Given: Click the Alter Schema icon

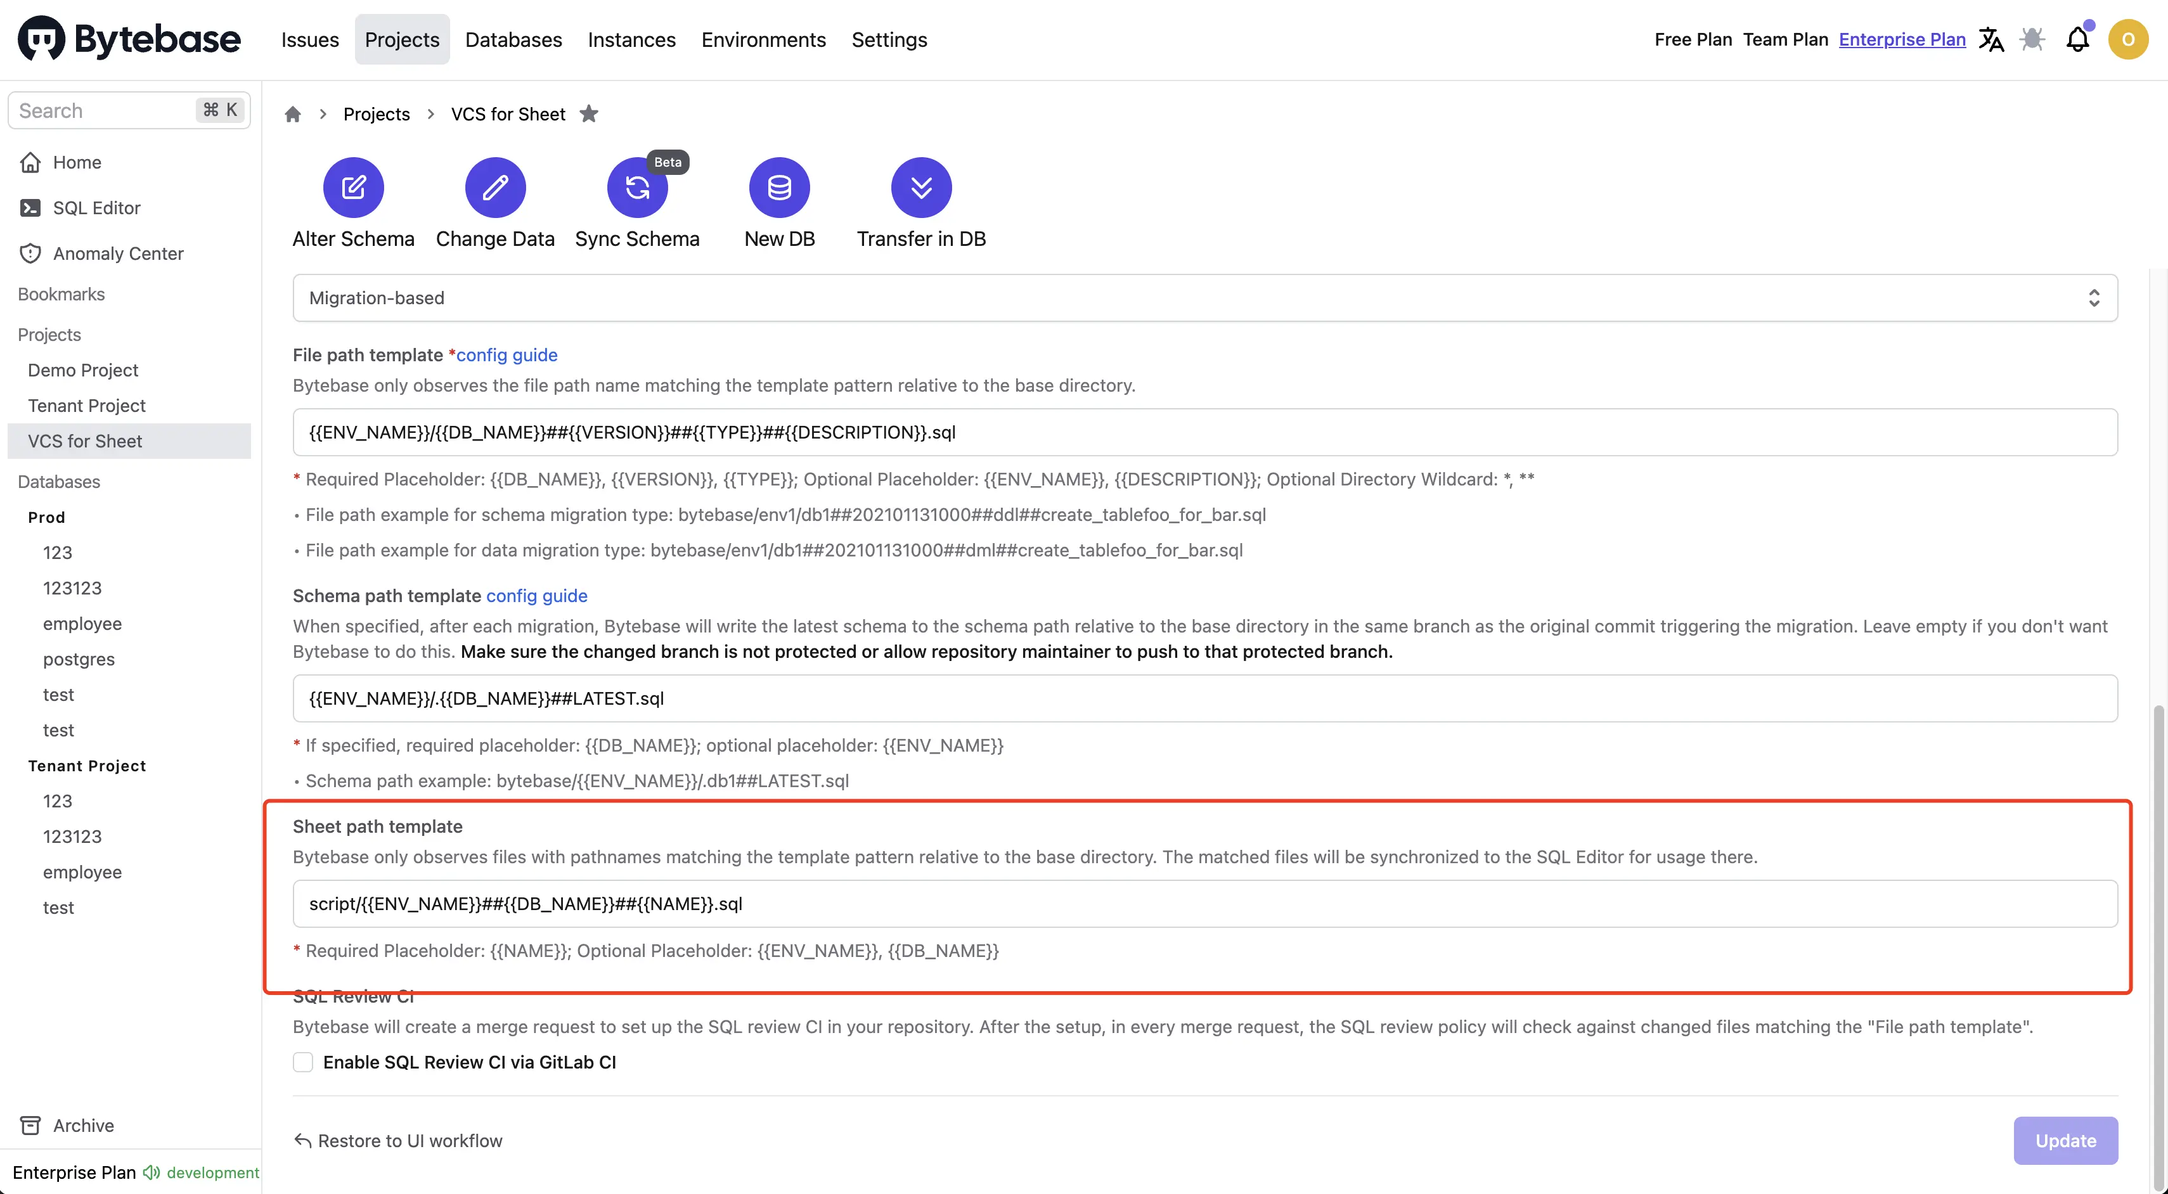Looking at the screenshot, I should pos(354,187).
